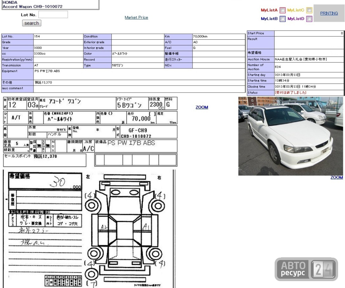This screenshot has height=288, width=345.
Task: Click the Lot No. input field
Action: [x=53, y=15]
